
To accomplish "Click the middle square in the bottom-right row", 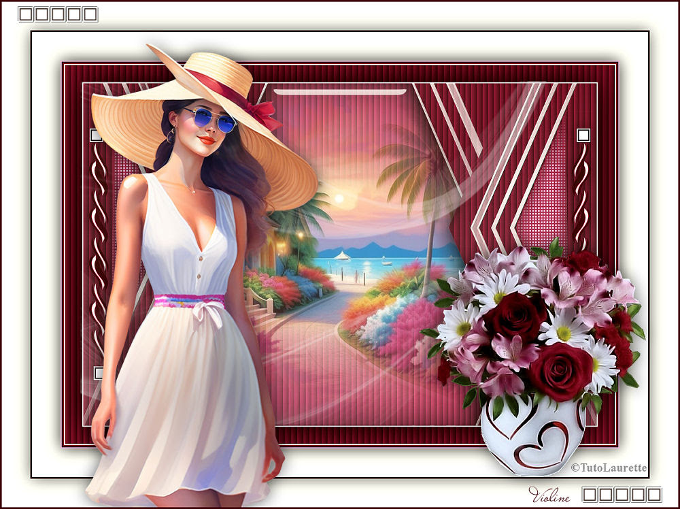I will (622, 495).
